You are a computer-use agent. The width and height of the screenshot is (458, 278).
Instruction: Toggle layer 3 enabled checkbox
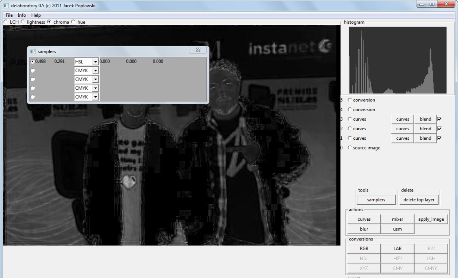tap(440, 119)
